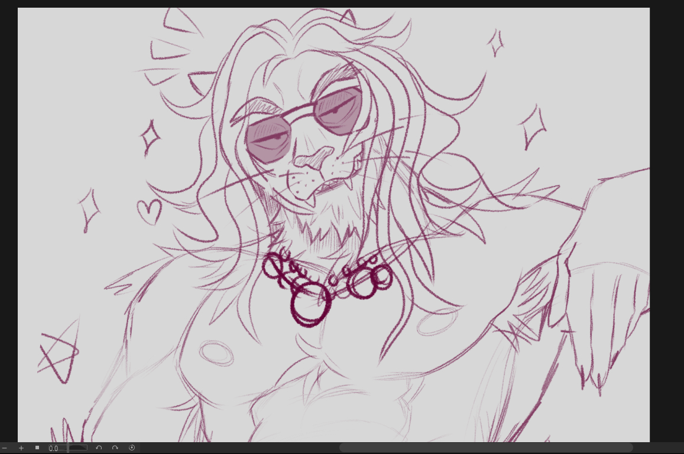Image resolution: width=684 pixels, height=454 pixels.
Task: Zoom out with the minus icon
Action: 5,448
